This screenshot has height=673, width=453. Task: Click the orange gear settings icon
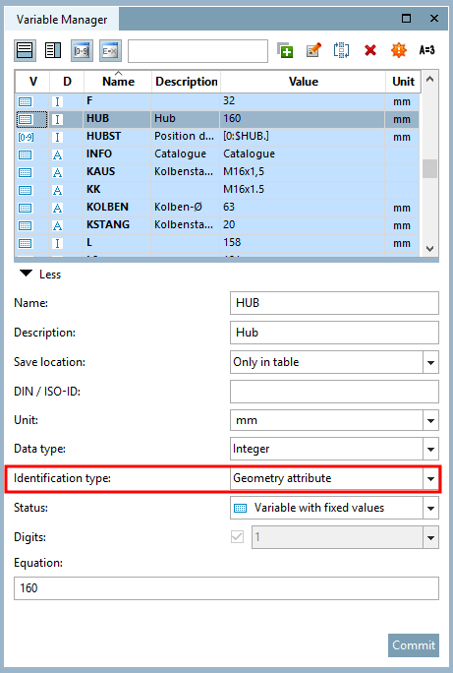[x=399, y=50]
